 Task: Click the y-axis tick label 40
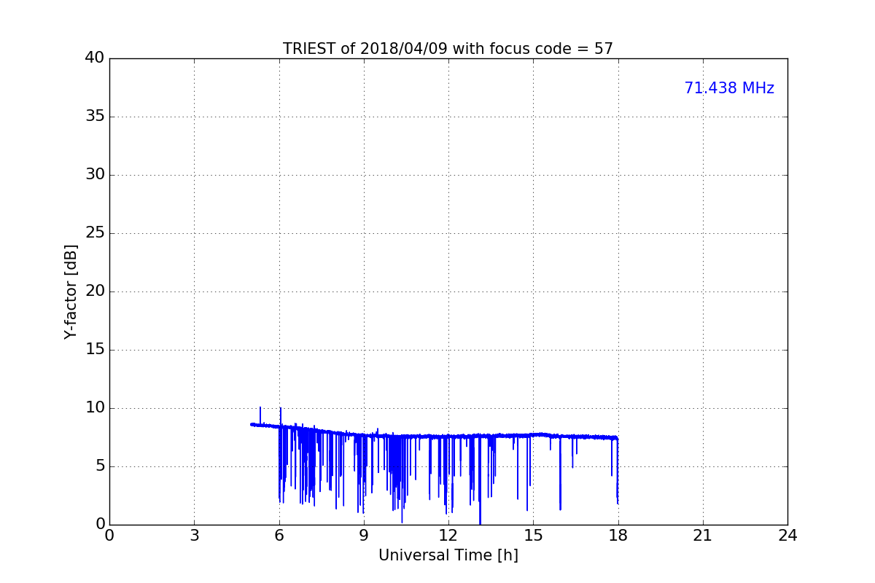pos(95,58)
